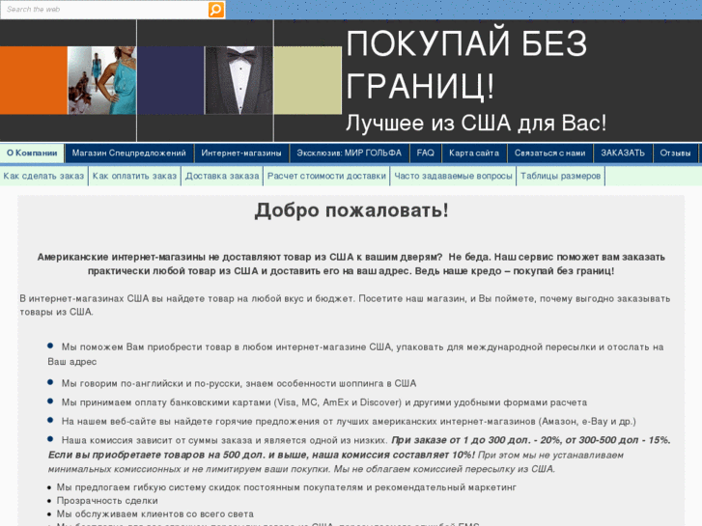Viewport: 702px width, 526px height.
Task: Open 'Карта сайта' menu item
Action: point(474,153)
